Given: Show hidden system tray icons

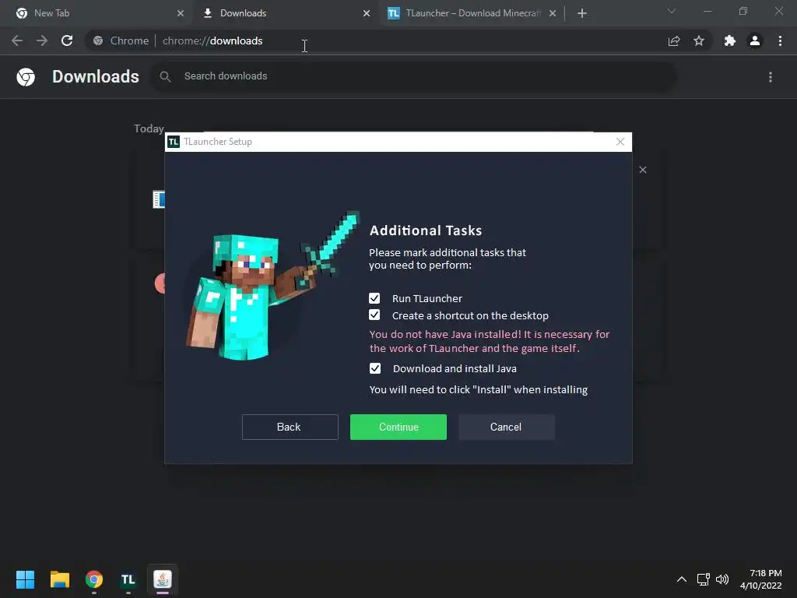Looking at the screenshot, I should pos(682,579).
